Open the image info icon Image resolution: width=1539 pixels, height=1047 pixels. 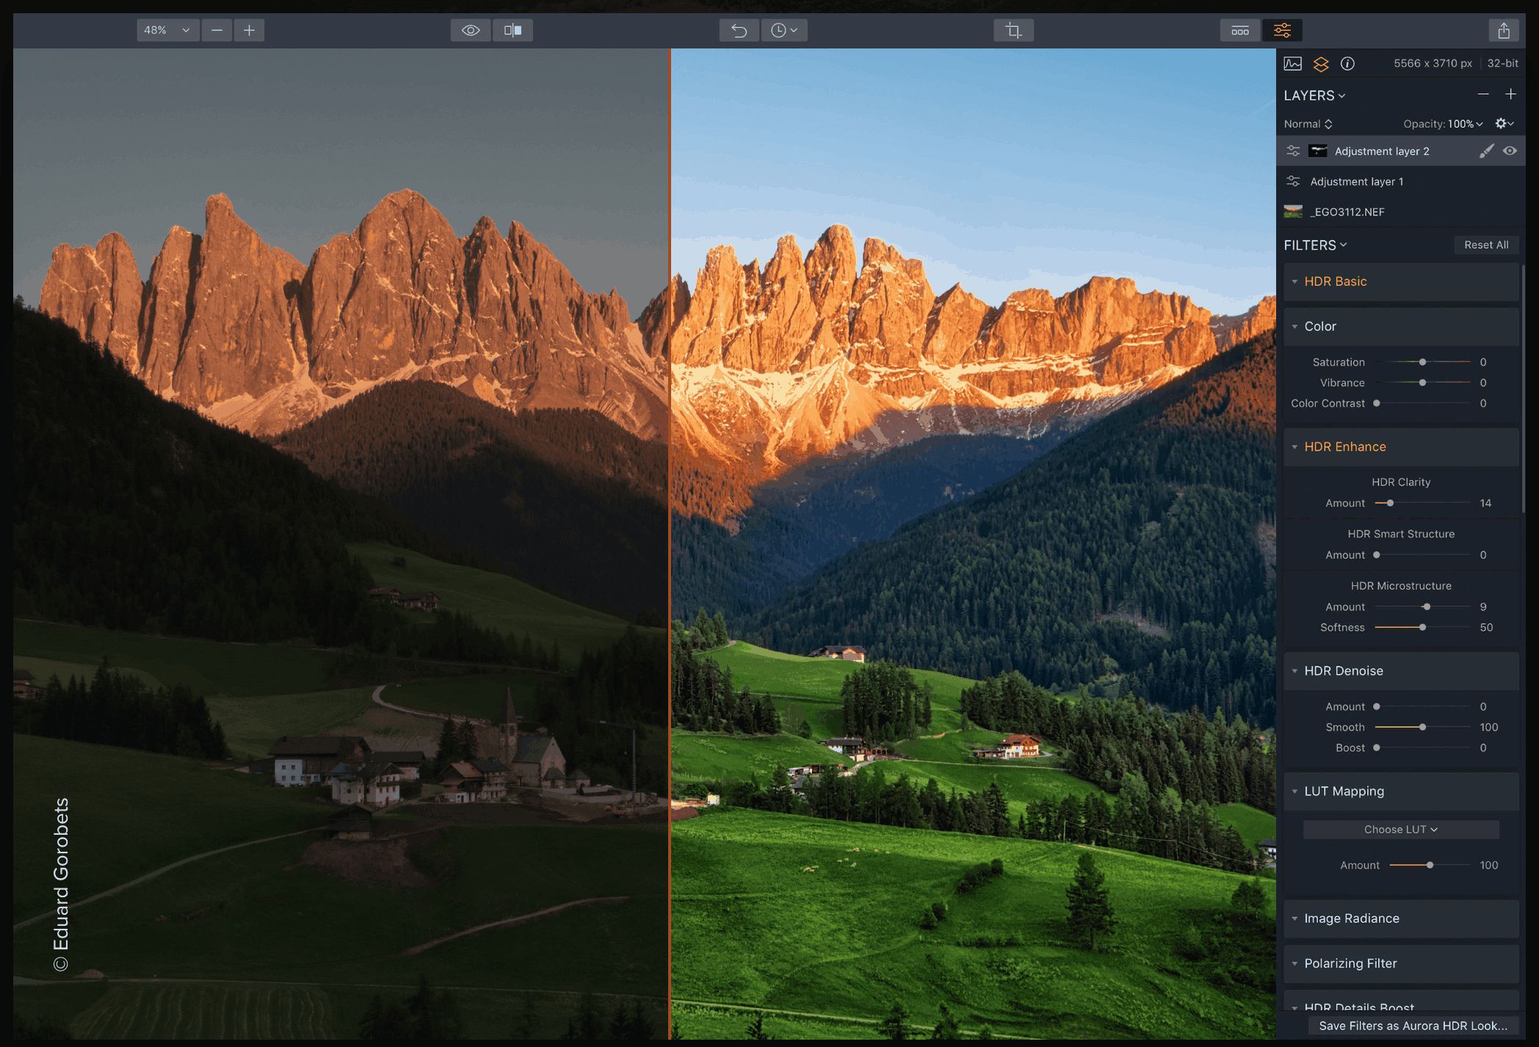1347,64
